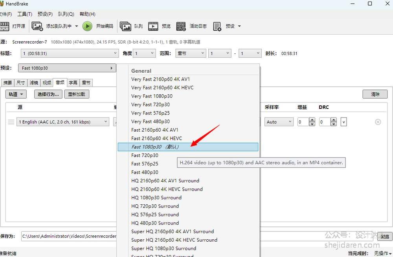Open the 工具(T) Tools menu
The image size is (393, 257).
pos(24,14)
